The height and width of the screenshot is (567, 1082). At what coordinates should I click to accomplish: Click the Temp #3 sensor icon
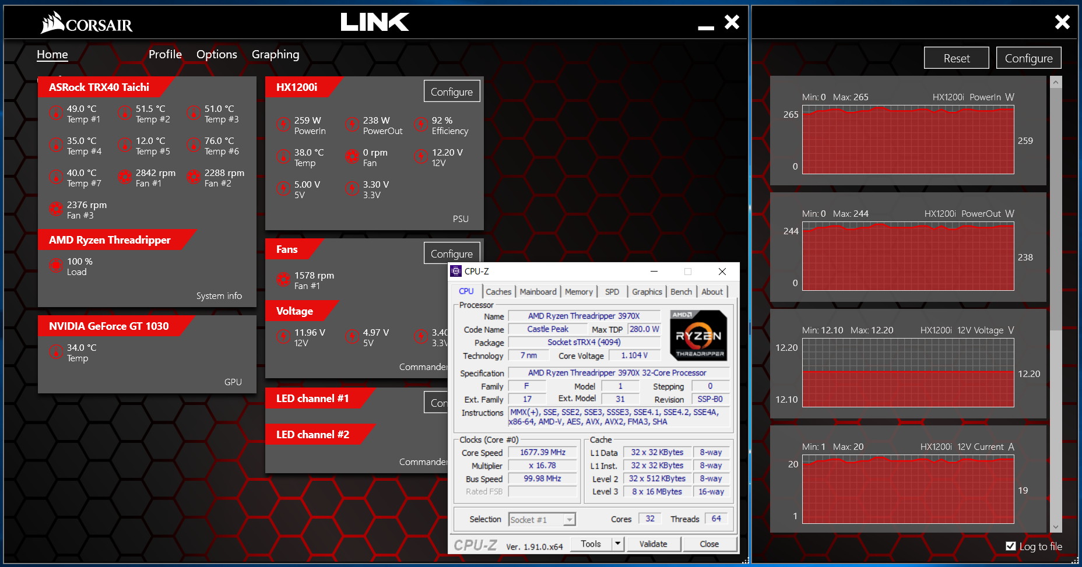(194, 113)
